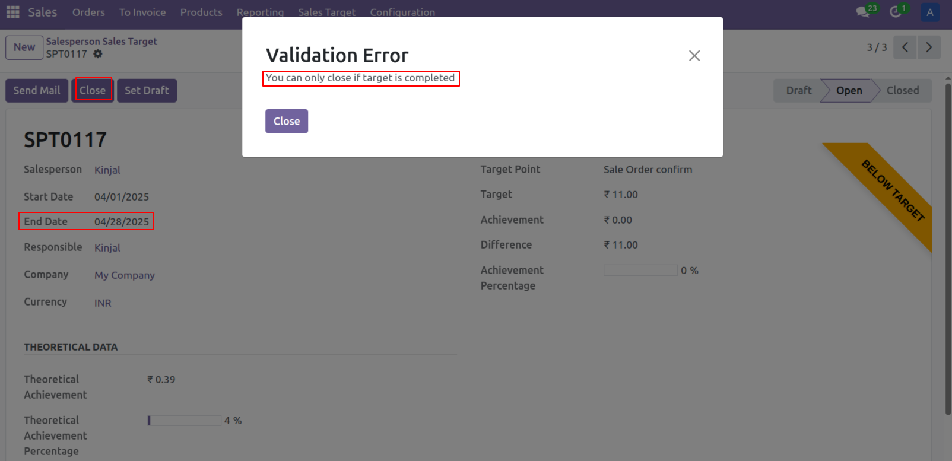This screenshot has height=461, width=952.
Task: Click the Send Mail button
Action: coord(36,90)
